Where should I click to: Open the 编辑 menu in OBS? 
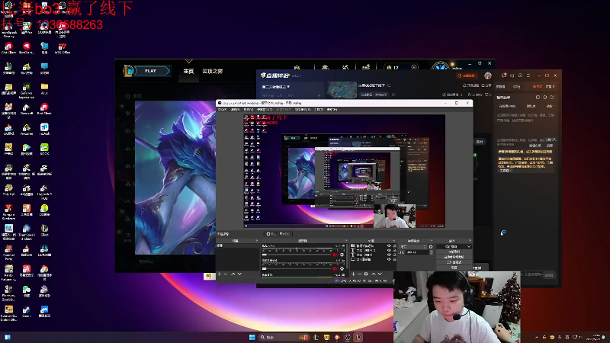pyautogui.click(x=236, y=110)
